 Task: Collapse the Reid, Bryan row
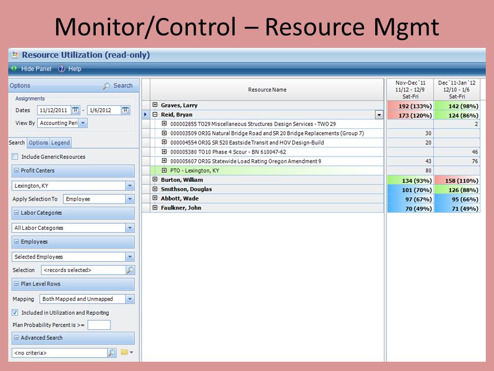[x=155, y=114]
